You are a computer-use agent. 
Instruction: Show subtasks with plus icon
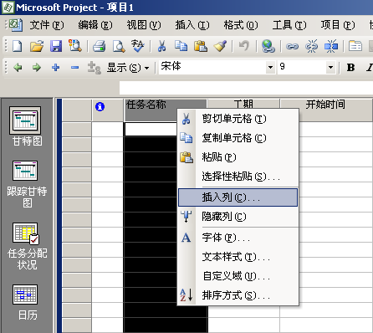click(x=56, y=67)
